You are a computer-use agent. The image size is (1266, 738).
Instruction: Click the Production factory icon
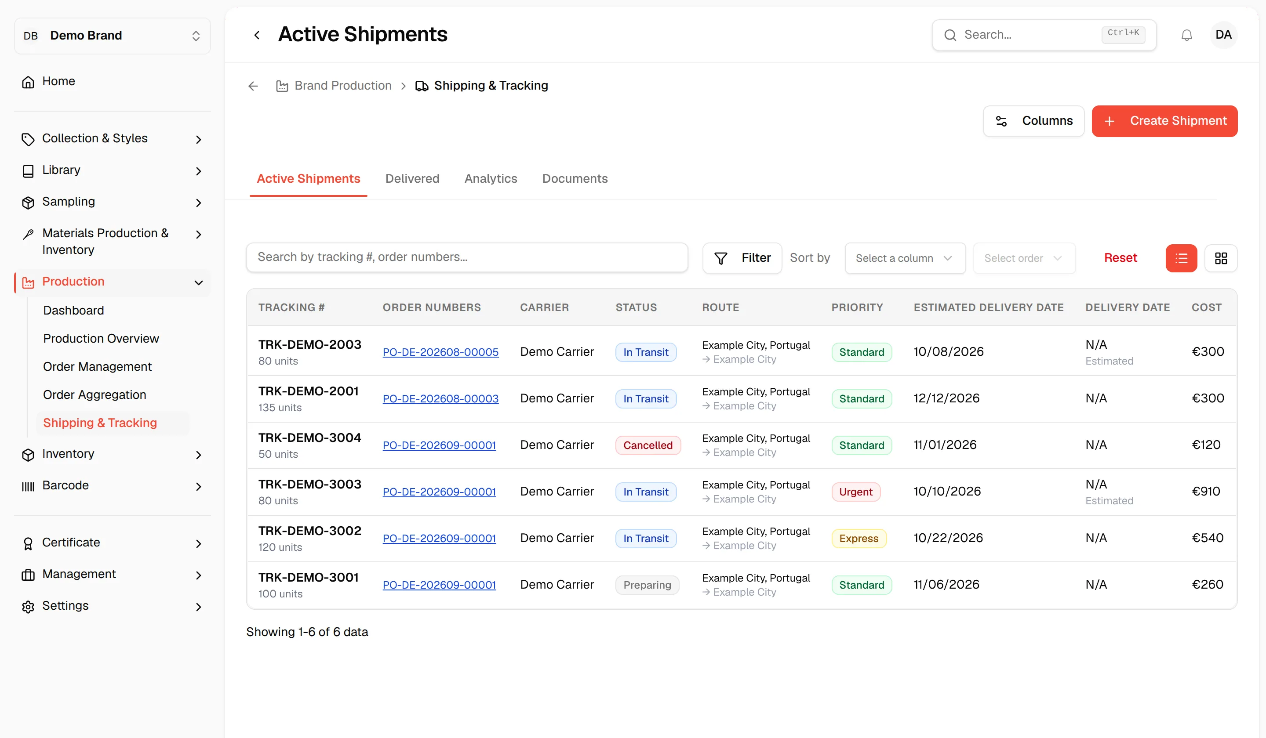(x=28, y=282)
